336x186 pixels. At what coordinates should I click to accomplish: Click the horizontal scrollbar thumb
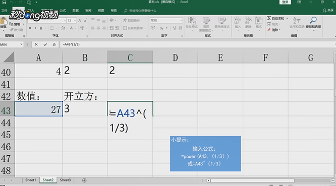pos(252,180)
